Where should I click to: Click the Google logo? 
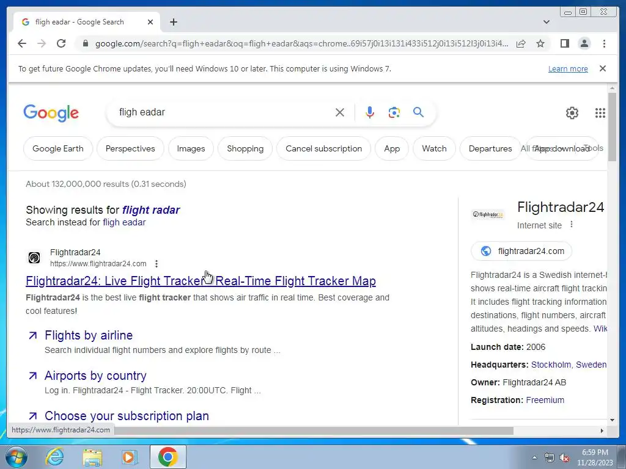[51, 113]
